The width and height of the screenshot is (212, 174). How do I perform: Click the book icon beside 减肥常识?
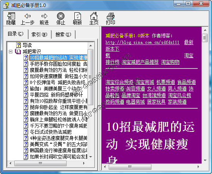point(18,51)
